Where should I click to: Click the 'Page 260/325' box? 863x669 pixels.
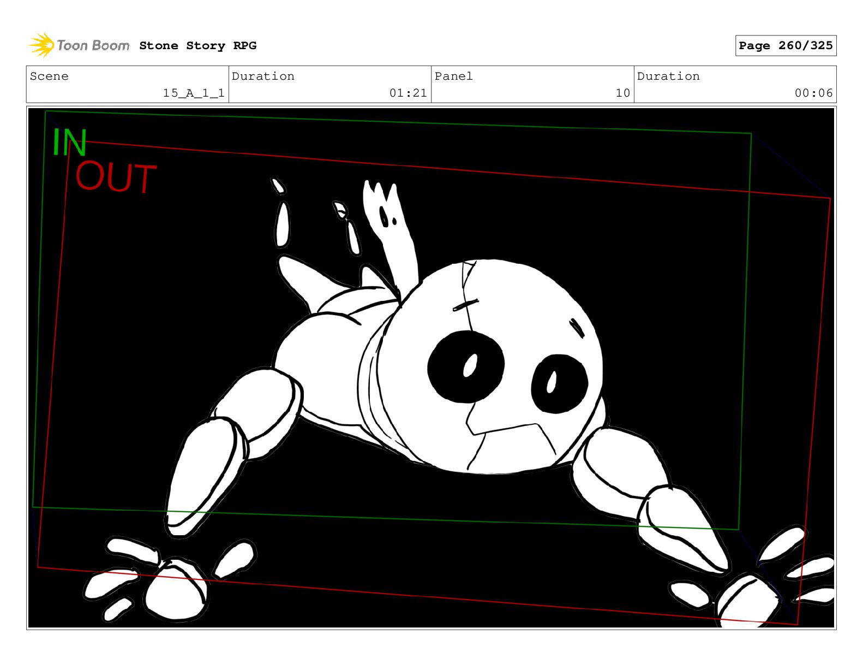(x=785, y=46)
